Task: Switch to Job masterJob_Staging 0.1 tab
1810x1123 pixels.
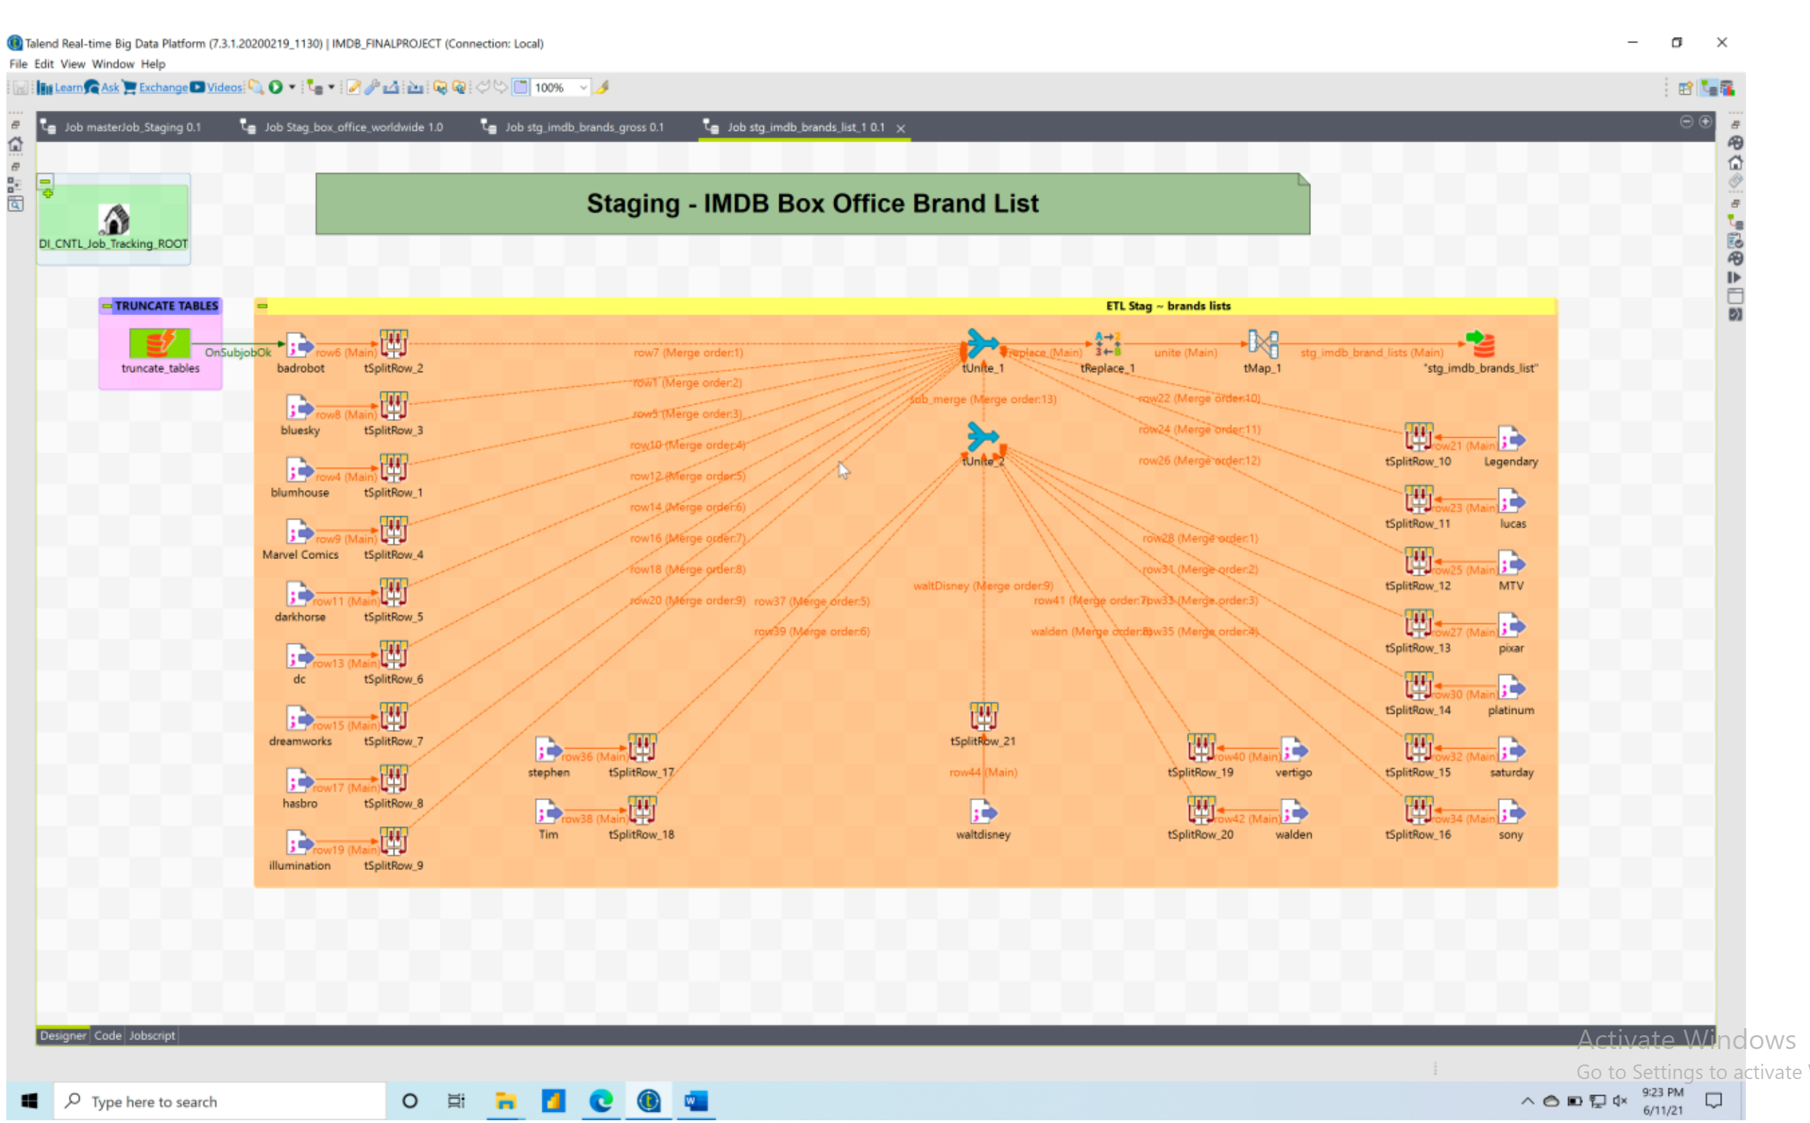Action: pyautogui.click(x=123, y=127)
